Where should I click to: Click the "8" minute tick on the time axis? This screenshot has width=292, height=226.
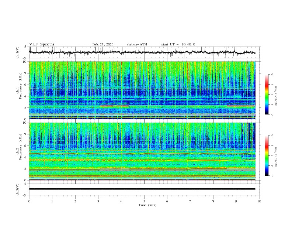pyautogui.click(x=213, y=201)
